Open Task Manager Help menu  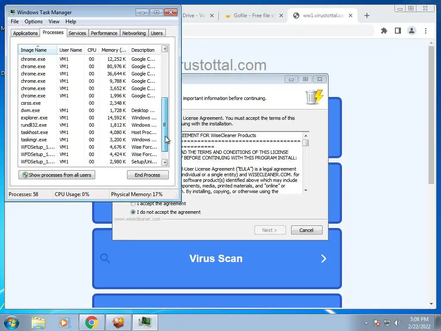[x=71, y=22]
